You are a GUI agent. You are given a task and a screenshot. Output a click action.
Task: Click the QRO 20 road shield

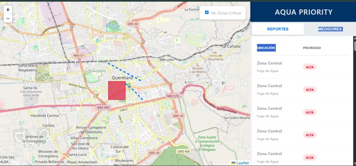(154, 153)
